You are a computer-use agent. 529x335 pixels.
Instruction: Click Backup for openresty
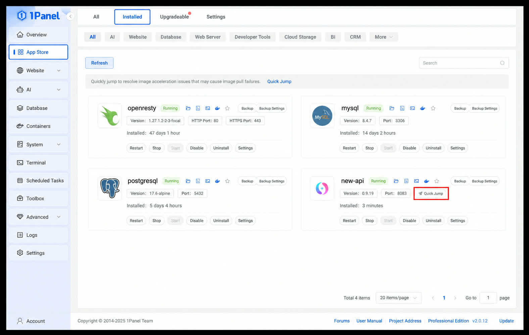(x=247, y=108)
